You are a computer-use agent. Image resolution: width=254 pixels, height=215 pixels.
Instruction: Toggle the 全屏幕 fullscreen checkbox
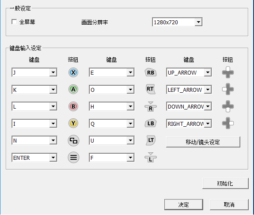(14, 22)
